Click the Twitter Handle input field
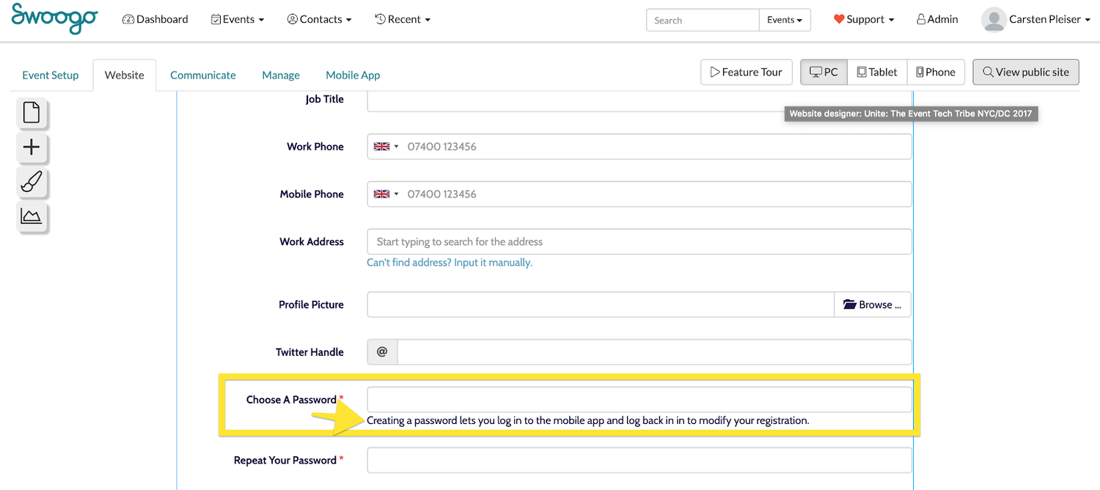This screenshot has height=490, width=1100. 654,352
